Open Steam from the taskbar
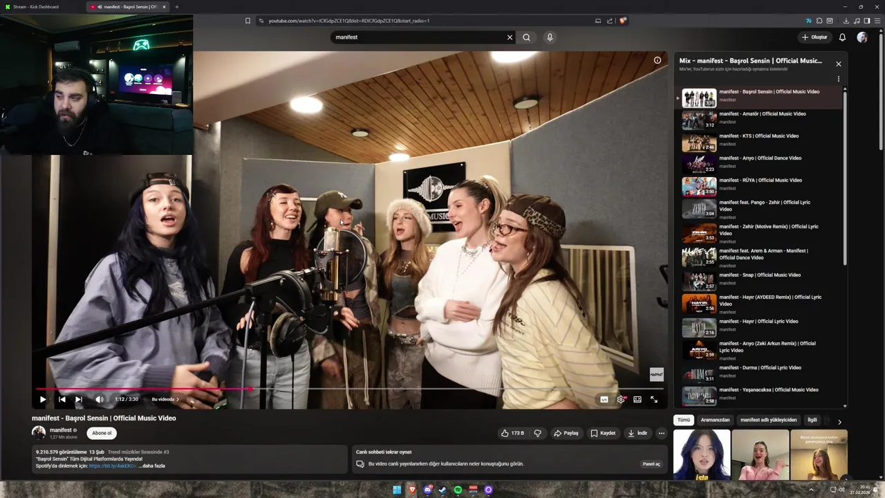 tap(442, 490)
